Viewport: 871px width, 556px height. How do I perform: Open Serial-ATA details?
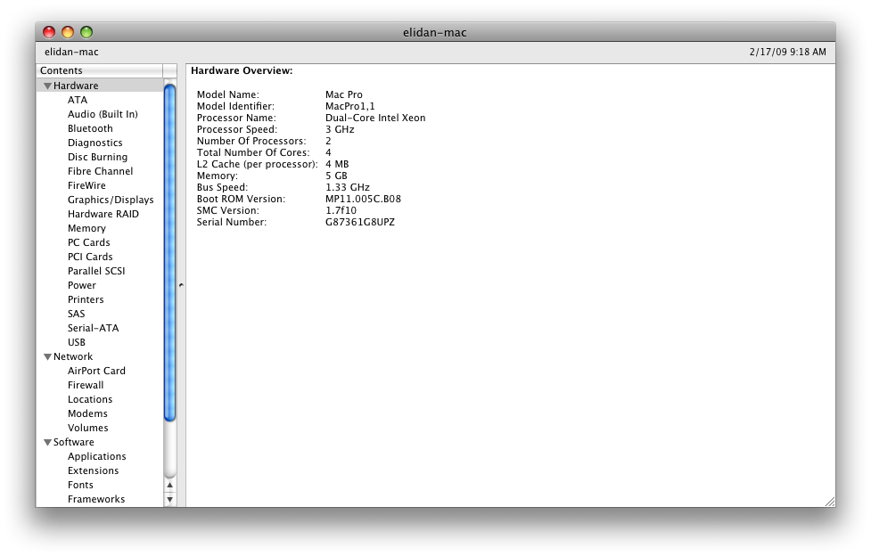(94, 328)
